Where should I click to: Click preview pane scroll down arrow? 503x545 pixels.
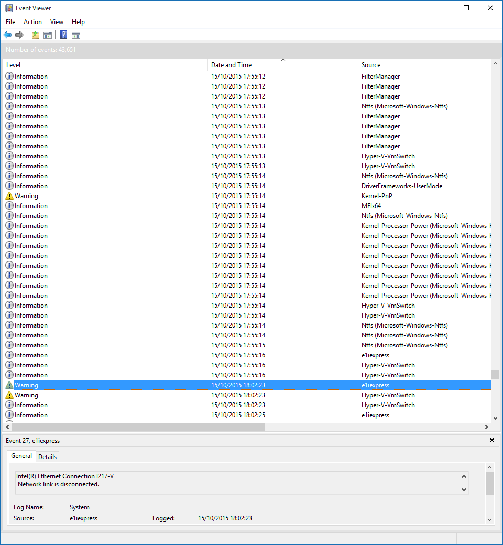point(489,520)
